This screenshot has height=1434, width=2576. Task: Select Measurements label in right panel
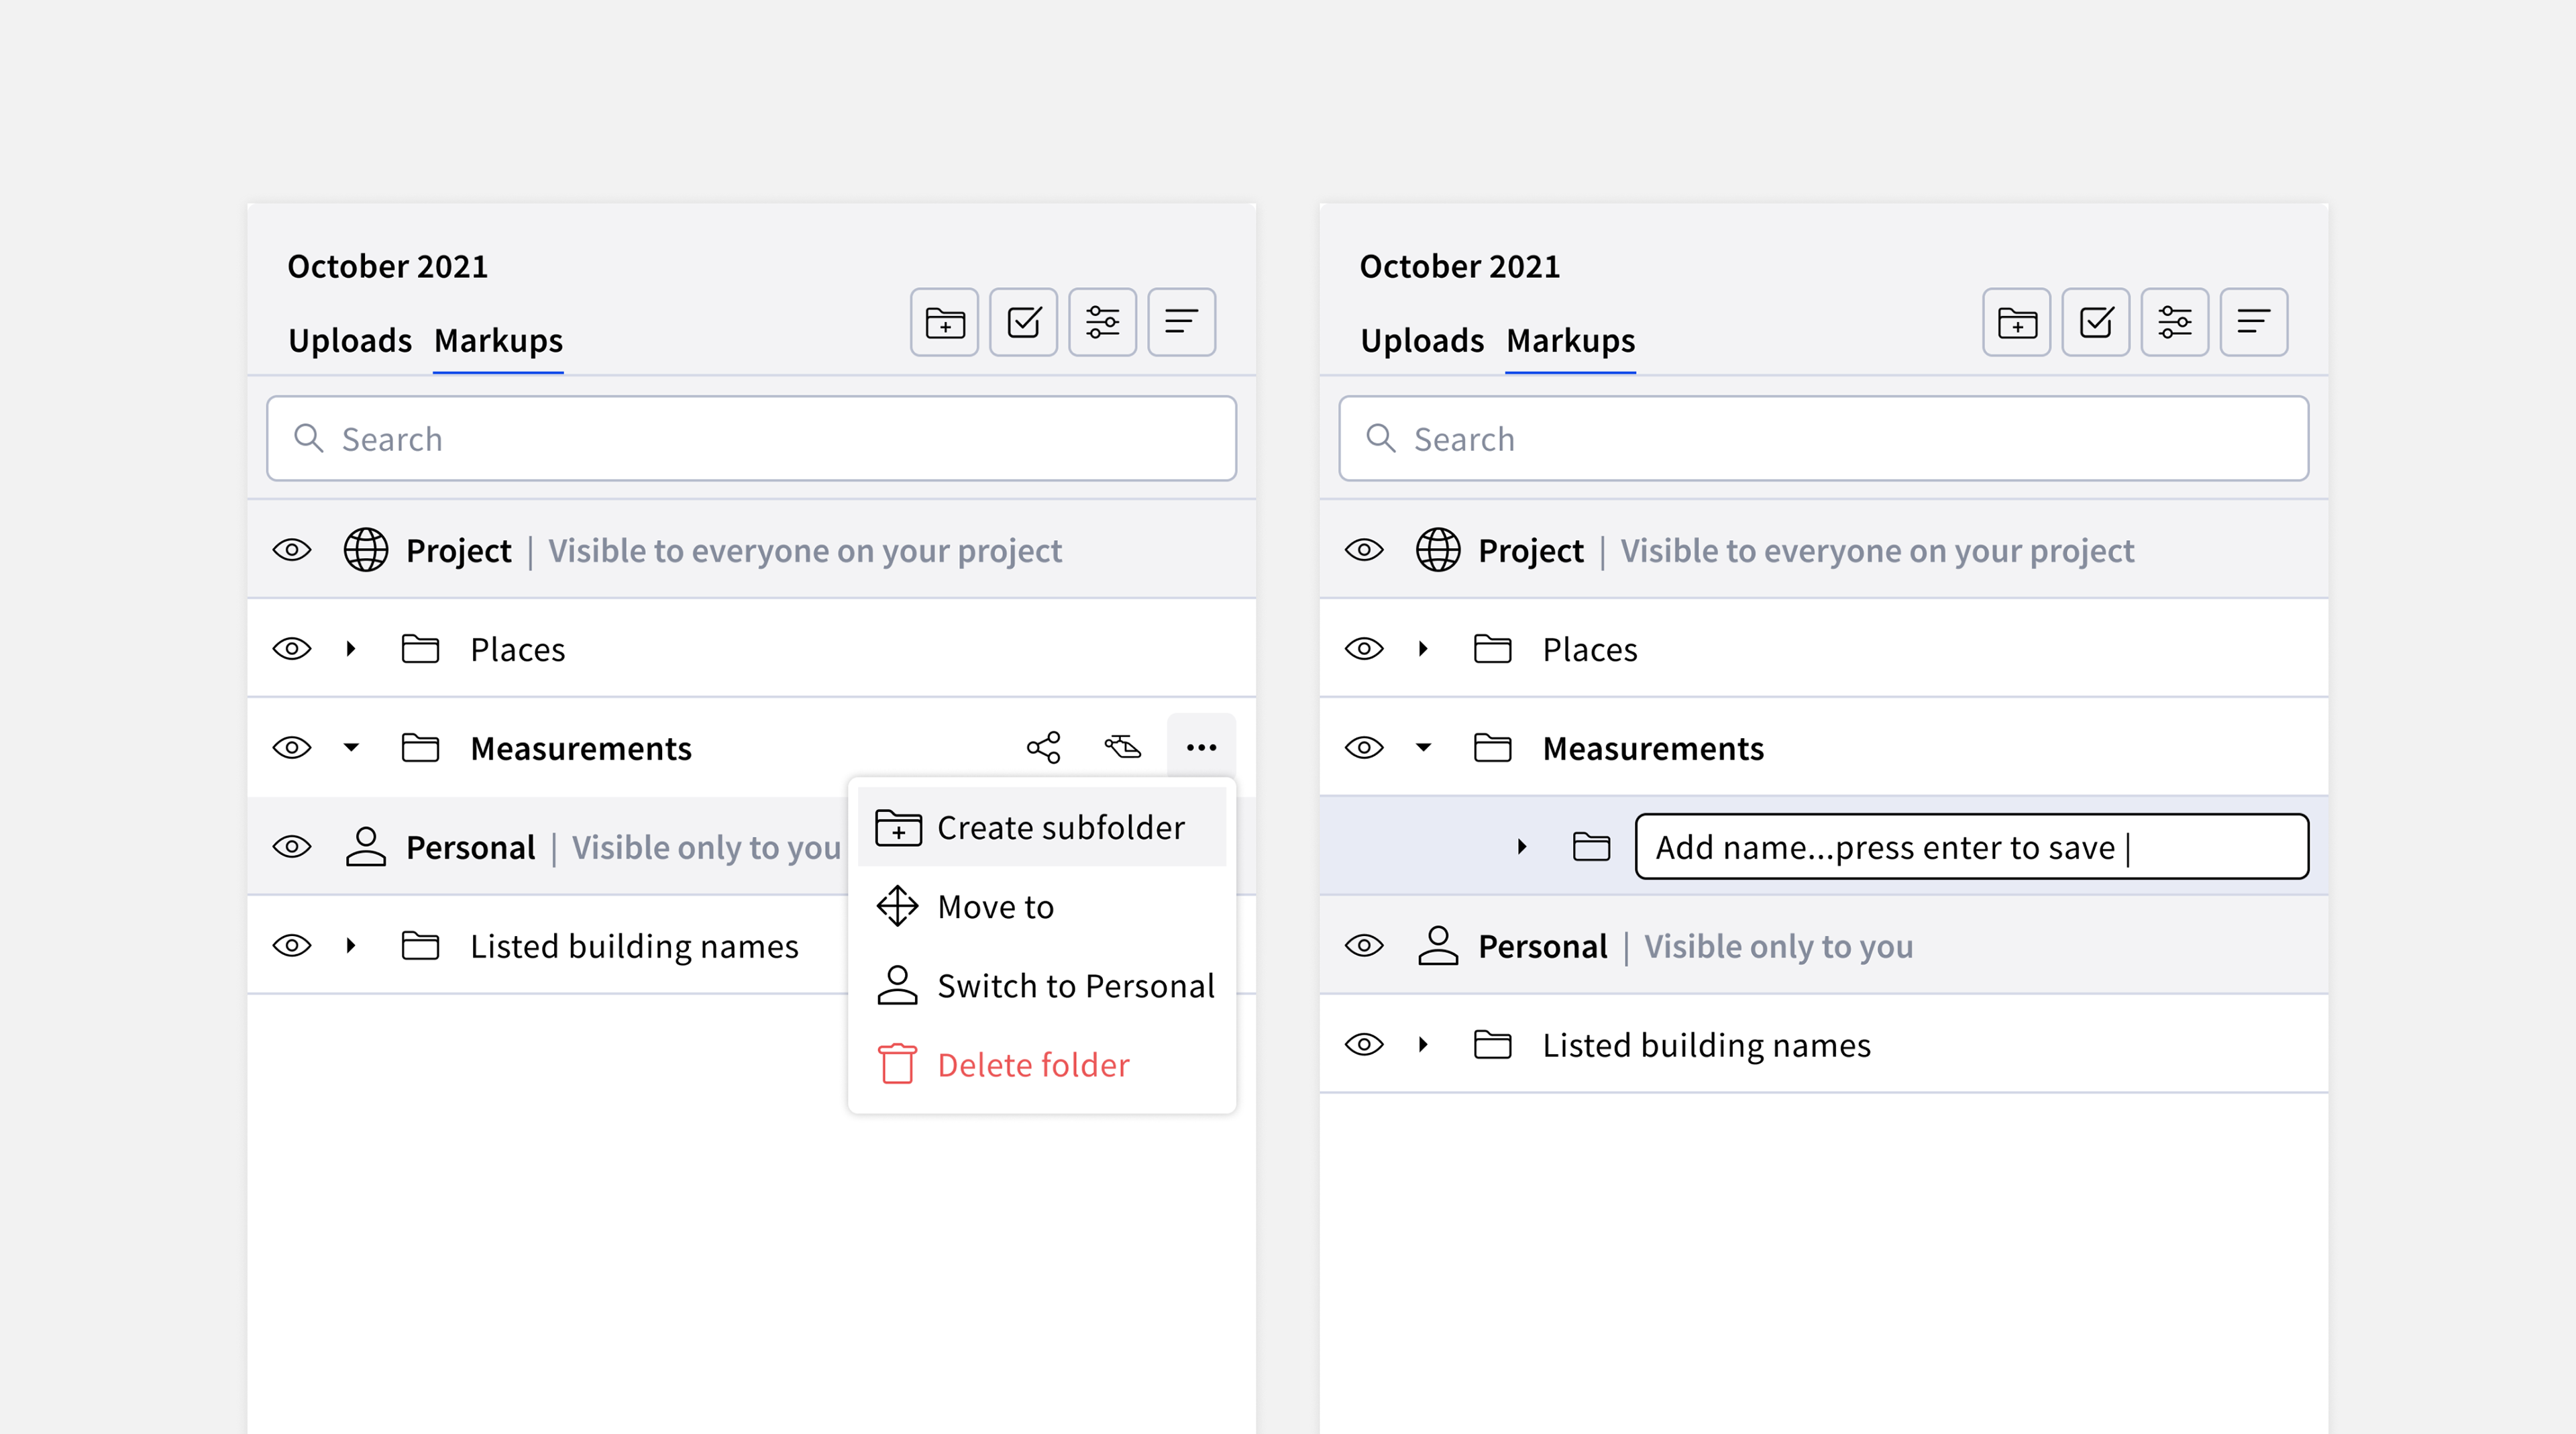coord(1653,748)
